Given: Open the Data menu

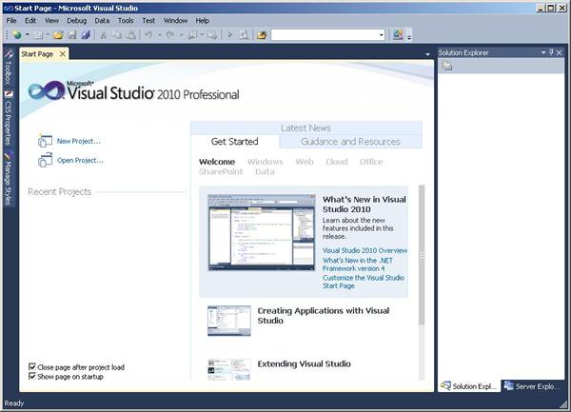Looking at the screenshot, I should point(102,20).
